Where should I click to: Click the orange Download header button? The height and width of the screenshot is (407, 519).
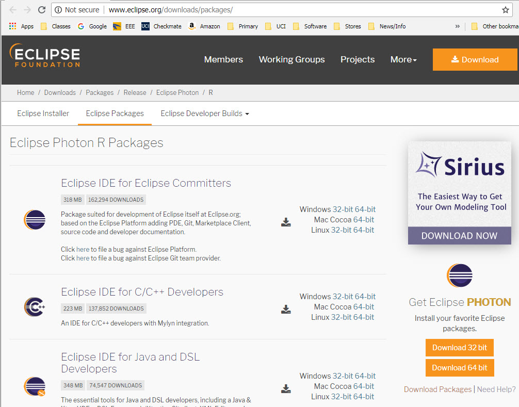475,59
